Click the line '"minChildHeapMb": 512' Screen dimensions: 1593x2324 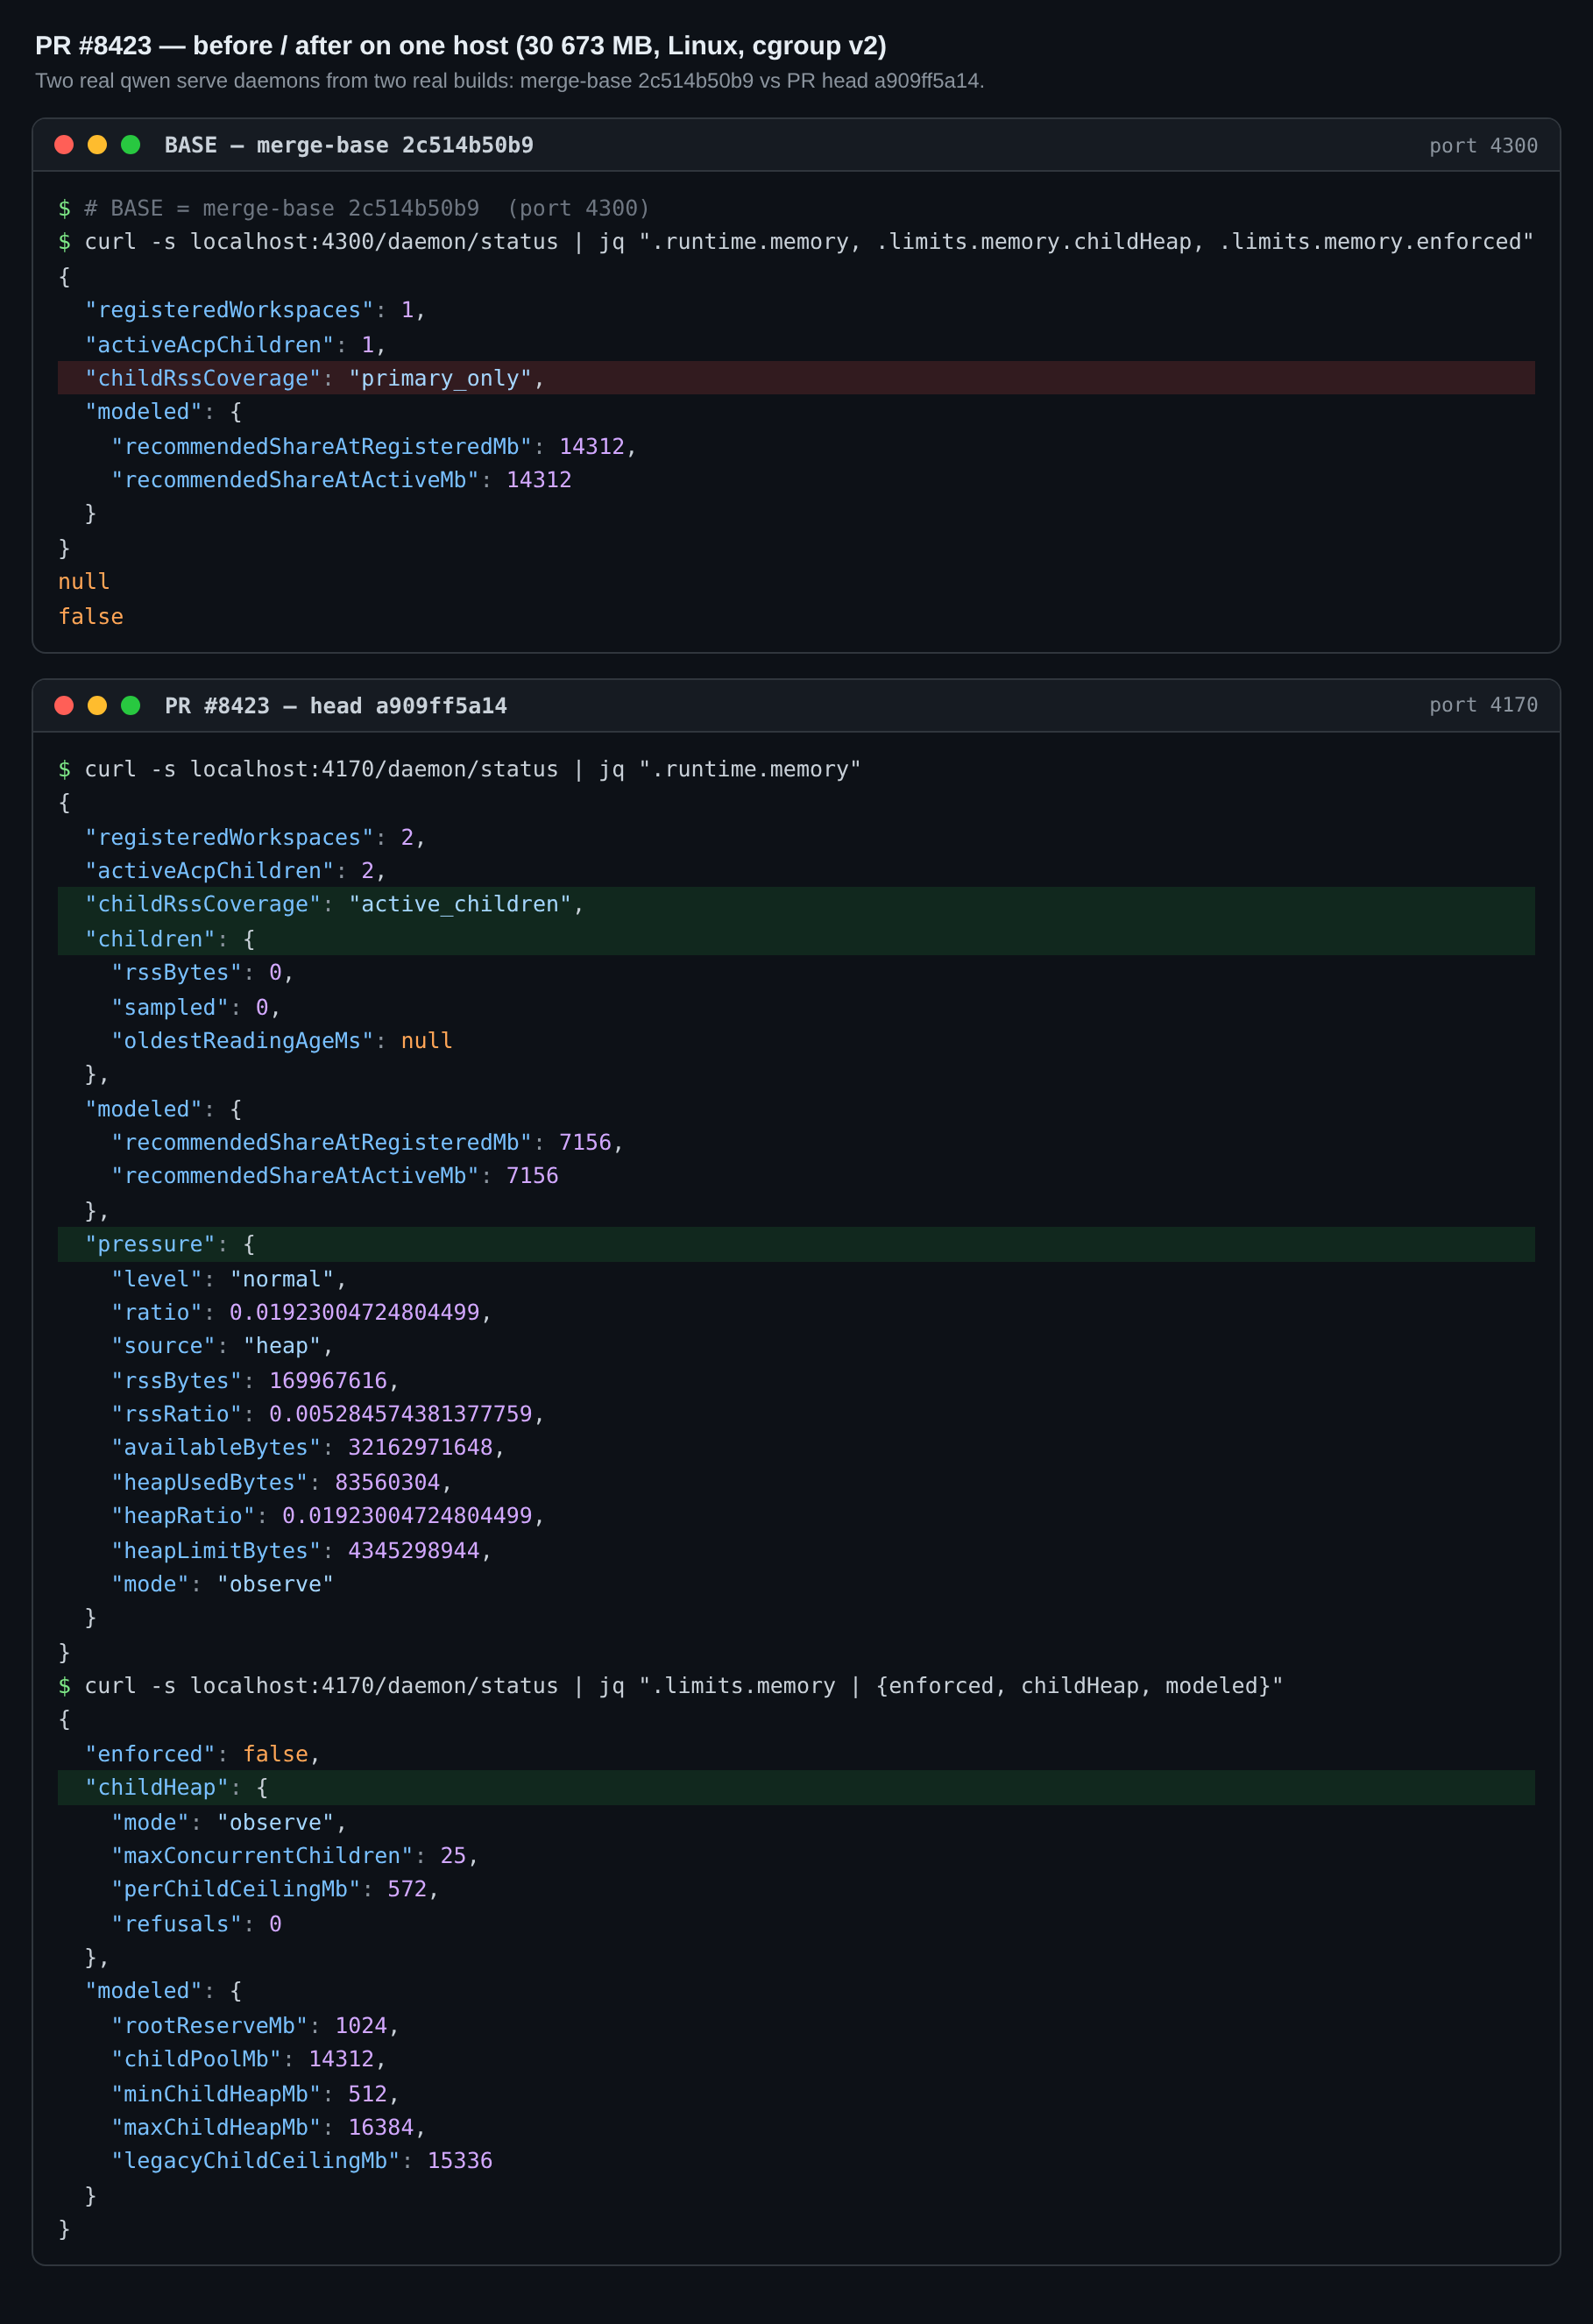[255, 2094]
